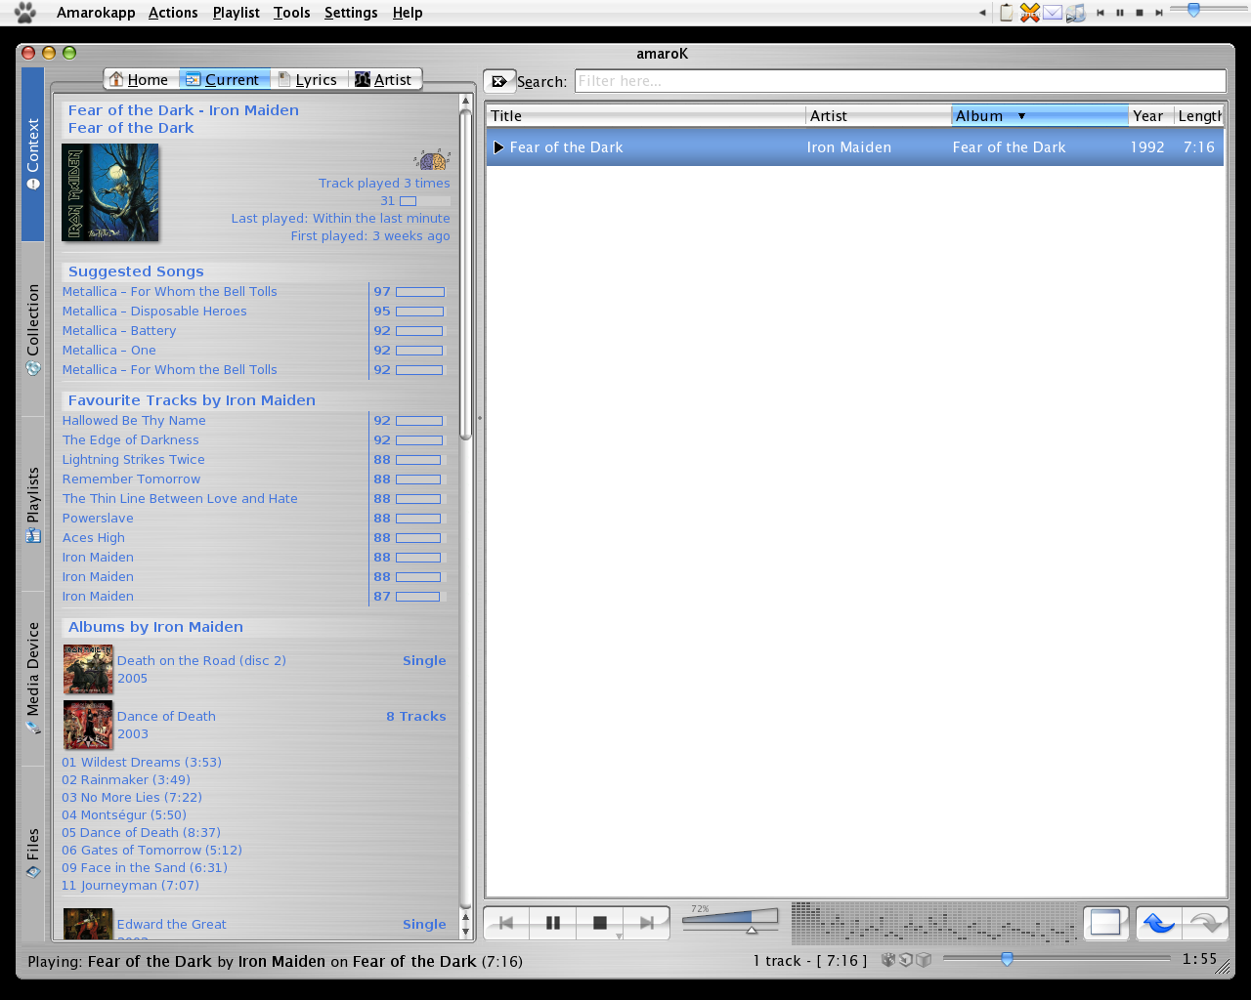Open the Actions menu
Image resolution: width=1251 pixels, height=1000 pixels.
pos(173,13)
